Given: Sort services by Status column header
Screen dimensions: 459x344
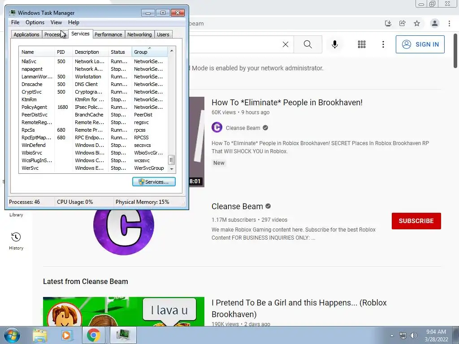Looking at the screenshot, I should click(x=120, y=52).
